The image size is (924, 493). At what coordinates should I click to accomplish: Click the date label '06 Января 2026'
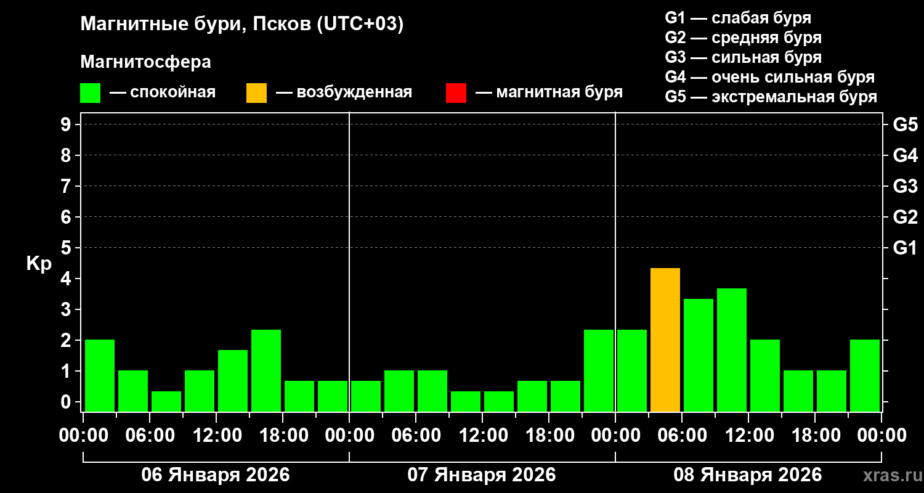tap(216, 475)
